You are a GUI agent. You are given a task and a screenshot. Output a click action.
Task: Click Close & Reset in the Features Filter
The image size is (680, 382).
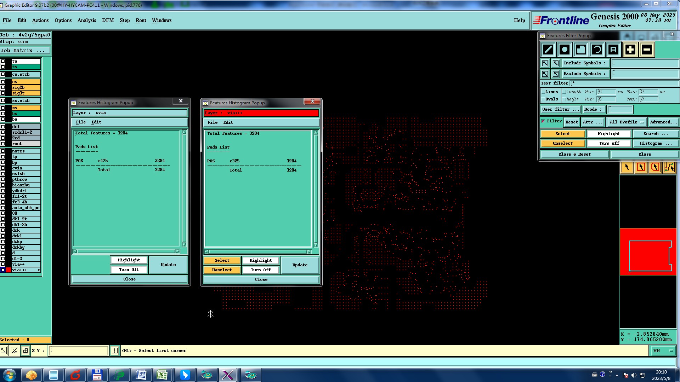tap(574, 155)
